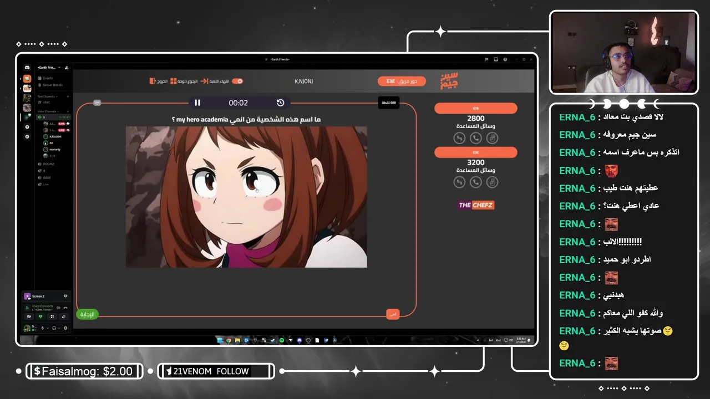Viewport: 710px width, 399px height.
Task: Stop watching Screen 2 stream icon
Action: [x=65, y=296]
